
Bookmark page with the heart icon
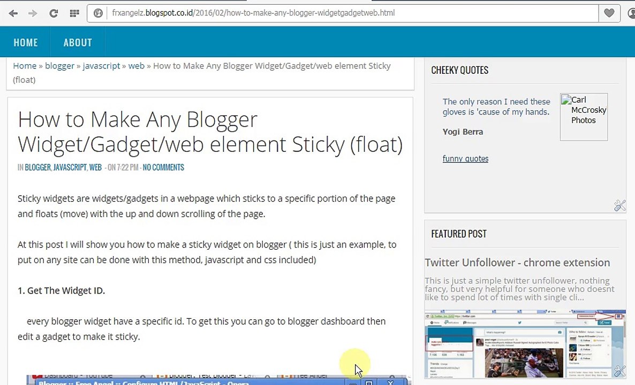(609, 13)
